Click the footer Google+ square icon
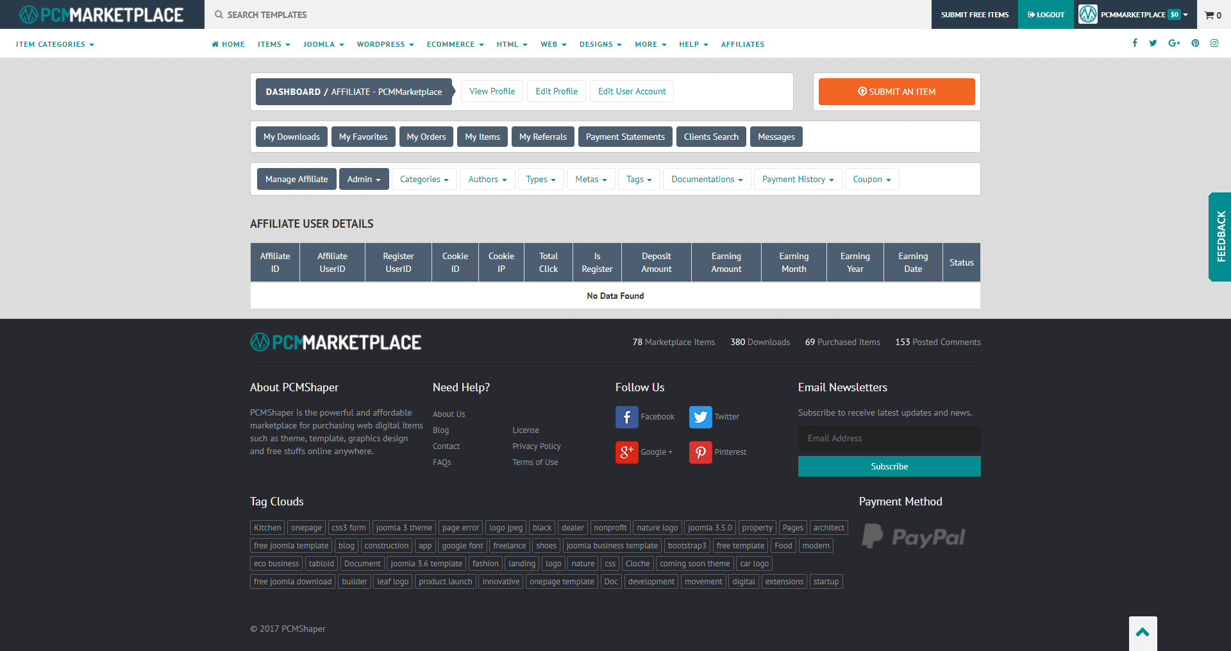 tap(626, 452)
